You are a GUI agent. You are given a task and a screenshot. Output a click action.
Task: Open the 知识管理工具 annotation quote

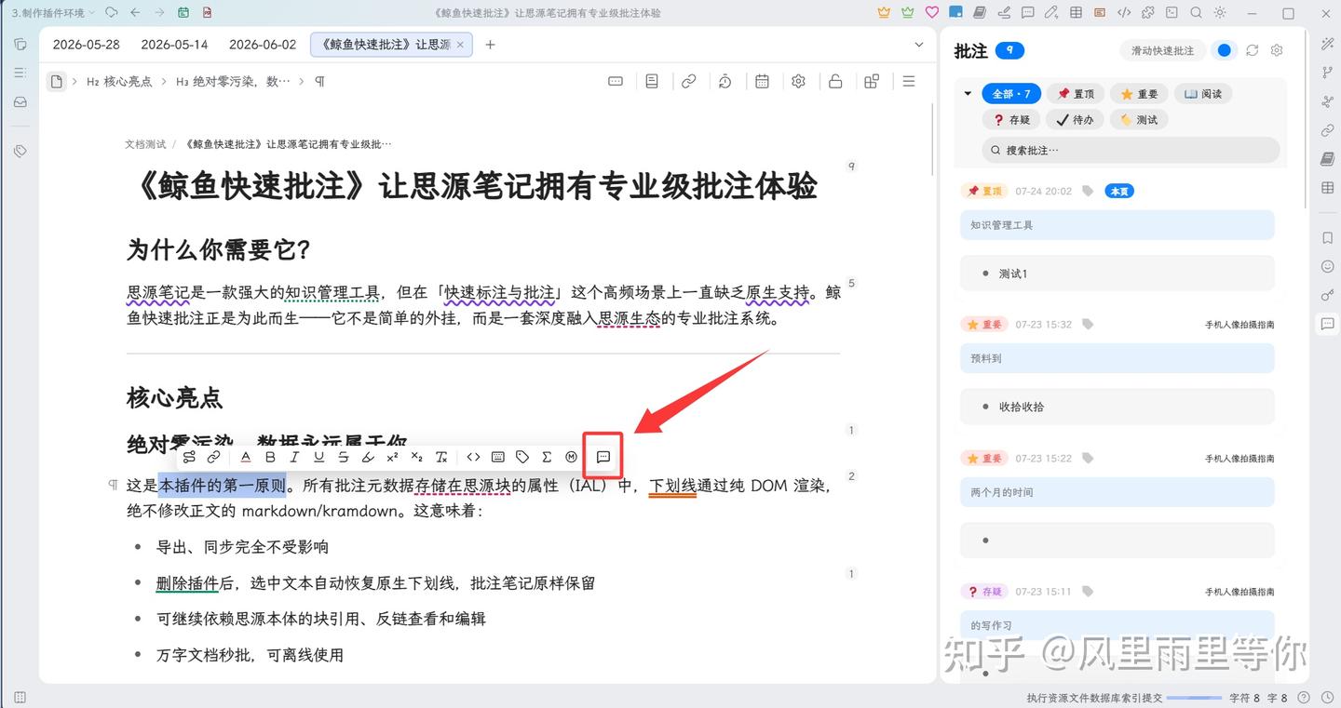pos(1117,225)
